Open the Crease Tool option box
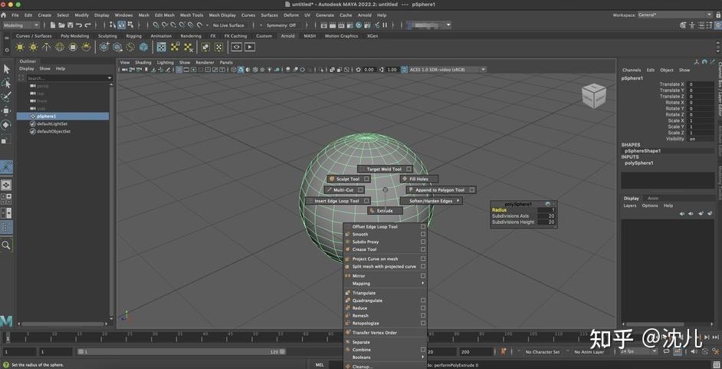The height and width of the screenshot is (369, 722). click(423, 249)
